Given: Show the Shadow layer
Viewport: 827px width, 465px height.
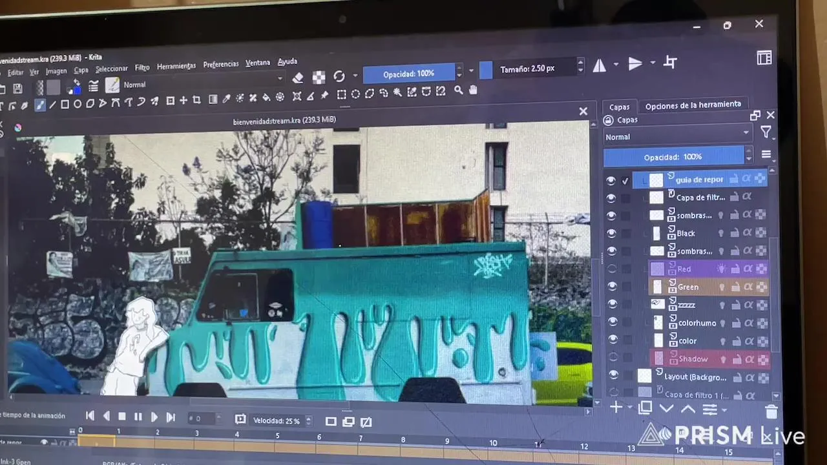Looking at the screenshot, I should click(613, 357).
